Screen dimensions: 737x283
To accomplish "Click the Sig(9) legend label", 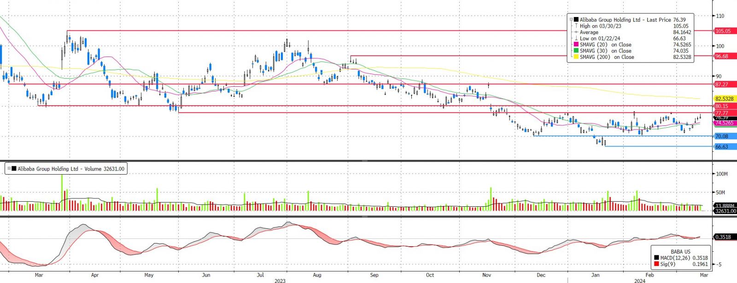I will pos(668,264).
